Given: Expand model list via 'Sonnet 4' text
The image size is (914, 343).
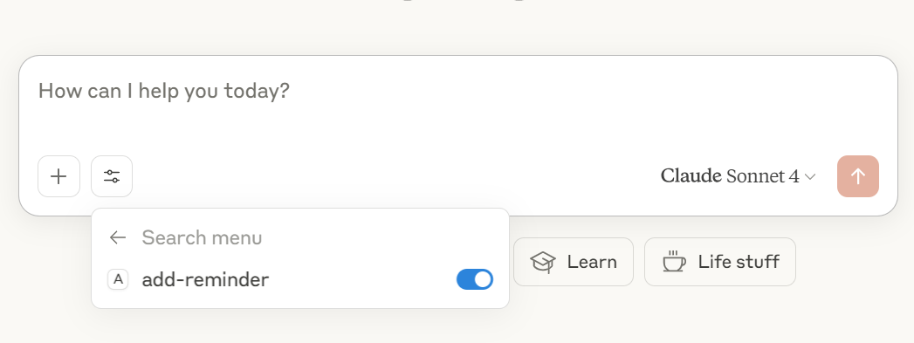Looking at the screenshot, I should [x=762, y=176].
